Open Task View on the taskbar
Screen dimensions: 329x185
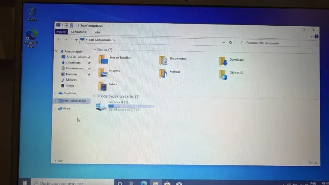click(x=132, y=183)
